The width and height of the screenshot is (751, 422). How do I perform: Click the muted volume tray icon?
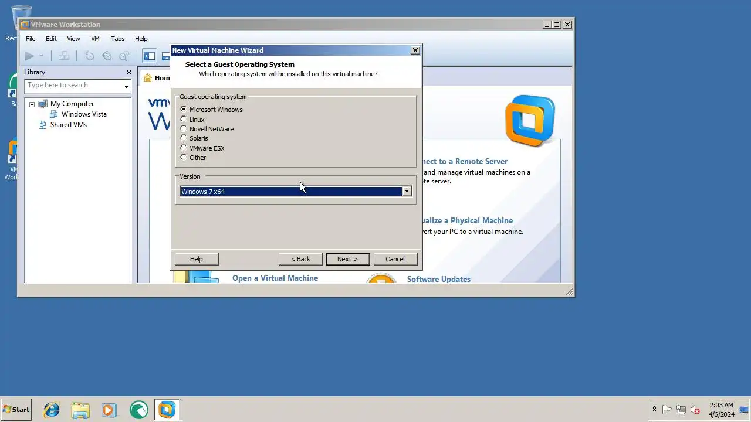coord(695,410)
